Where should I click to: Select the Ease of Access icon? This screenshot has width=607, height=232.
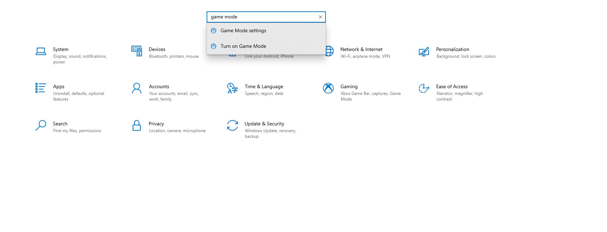click(424, 88)
